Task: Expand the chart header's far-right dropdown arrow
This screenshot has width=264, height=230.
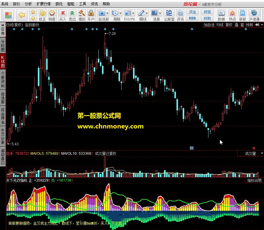Action: [x=262, y=25]
